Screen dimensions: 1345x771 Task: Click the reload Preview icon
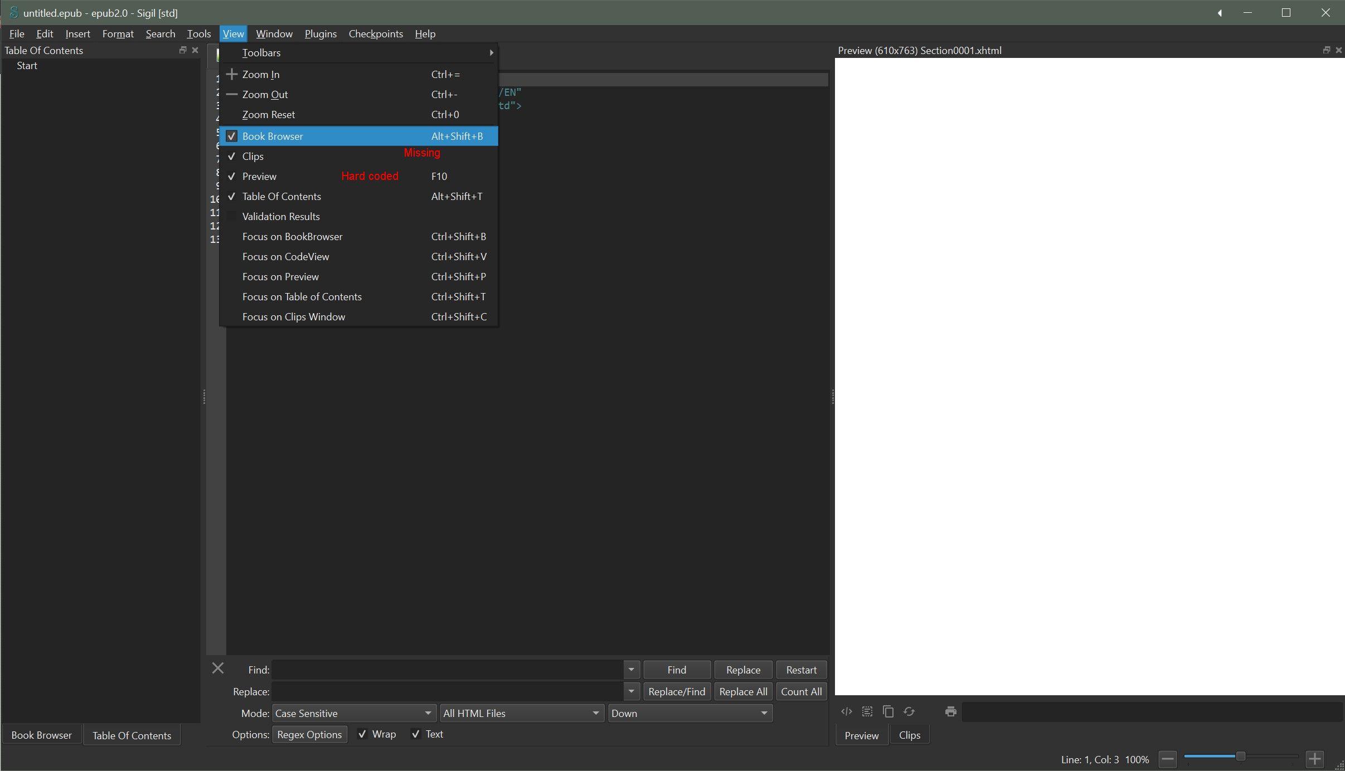[x=909, y=711]
